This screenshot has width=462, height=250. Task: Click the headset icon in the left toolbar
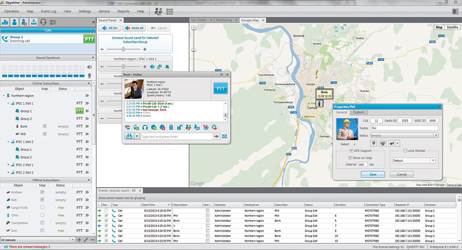coord(43,22)
